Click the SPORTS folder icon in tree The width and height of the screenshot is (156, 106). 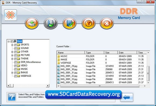pos(18,45)
